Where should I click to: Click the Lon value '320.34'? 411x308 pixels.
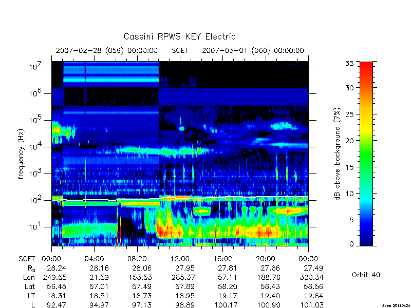[312, 277]
